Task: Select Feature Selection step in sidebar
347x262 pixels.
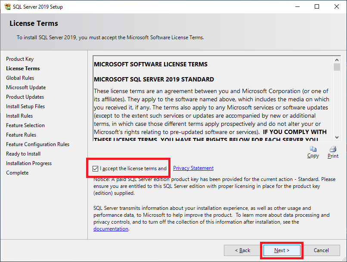Action: (25, 125)
